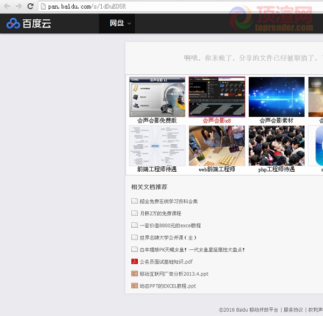323x316 pixels.
Task: Click the page icon in the address bar
Action: pos(43,6)
